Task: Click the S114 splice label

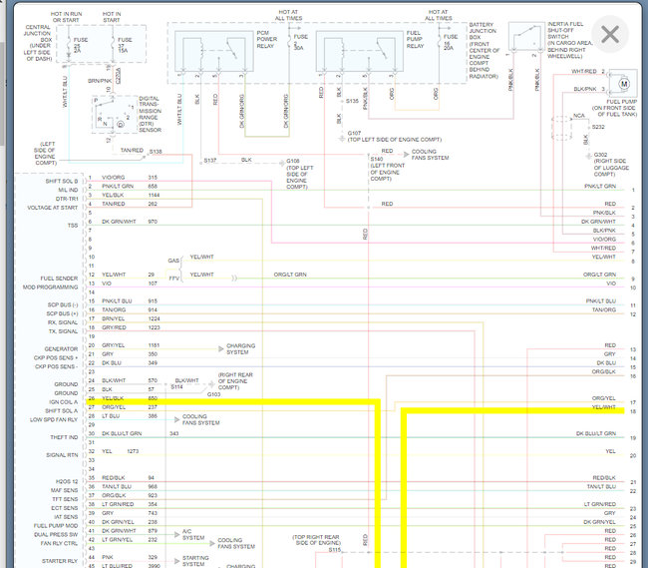Action: pyautogui.click(x=176, y=386)
